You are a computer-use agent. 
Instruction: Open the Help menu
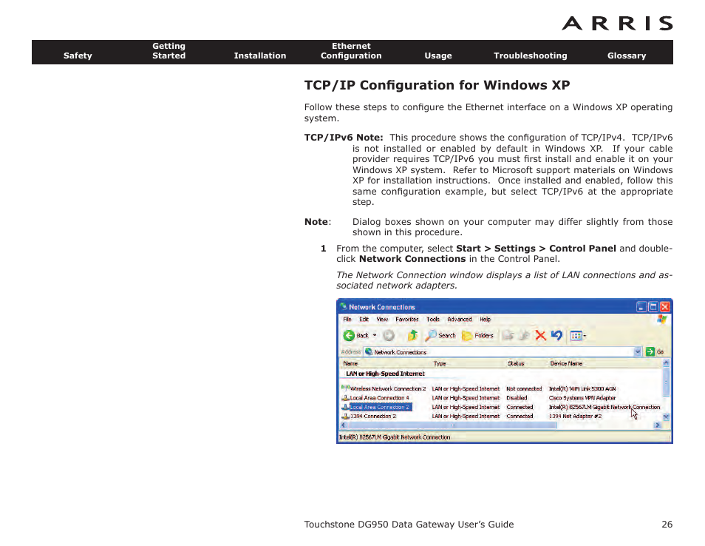click(x=485, y=319)
